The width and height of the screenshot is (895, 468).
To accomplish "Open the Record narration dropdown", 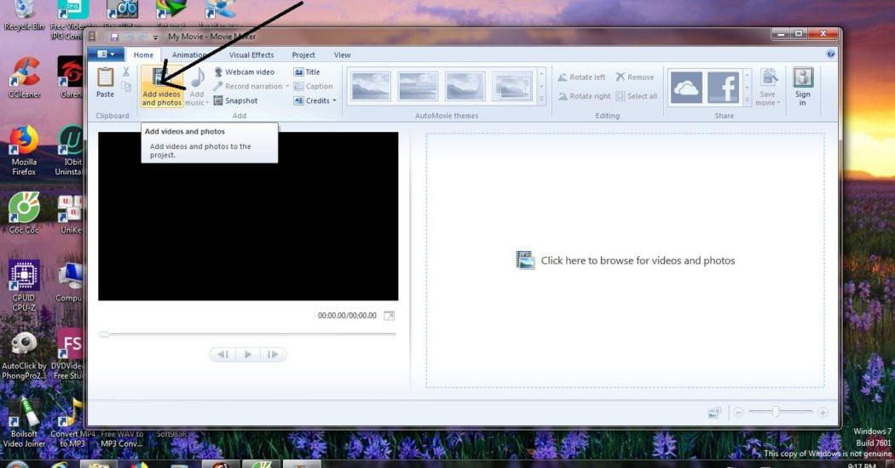I will (287, 86).
